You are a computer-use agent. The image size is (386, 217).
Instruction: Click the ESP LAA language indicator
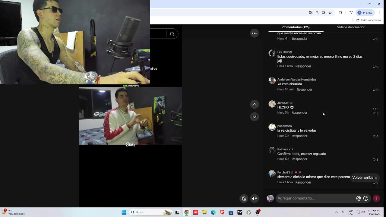[351, 212]
